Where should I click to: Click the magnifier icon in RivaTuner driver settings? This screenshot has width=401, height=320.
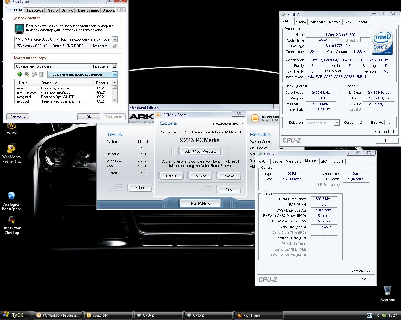click(x=27, y=74)
